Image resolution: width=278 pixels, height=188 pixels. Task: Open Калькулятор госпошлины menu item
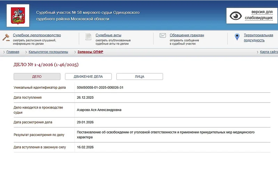click(x=48, y=52)
